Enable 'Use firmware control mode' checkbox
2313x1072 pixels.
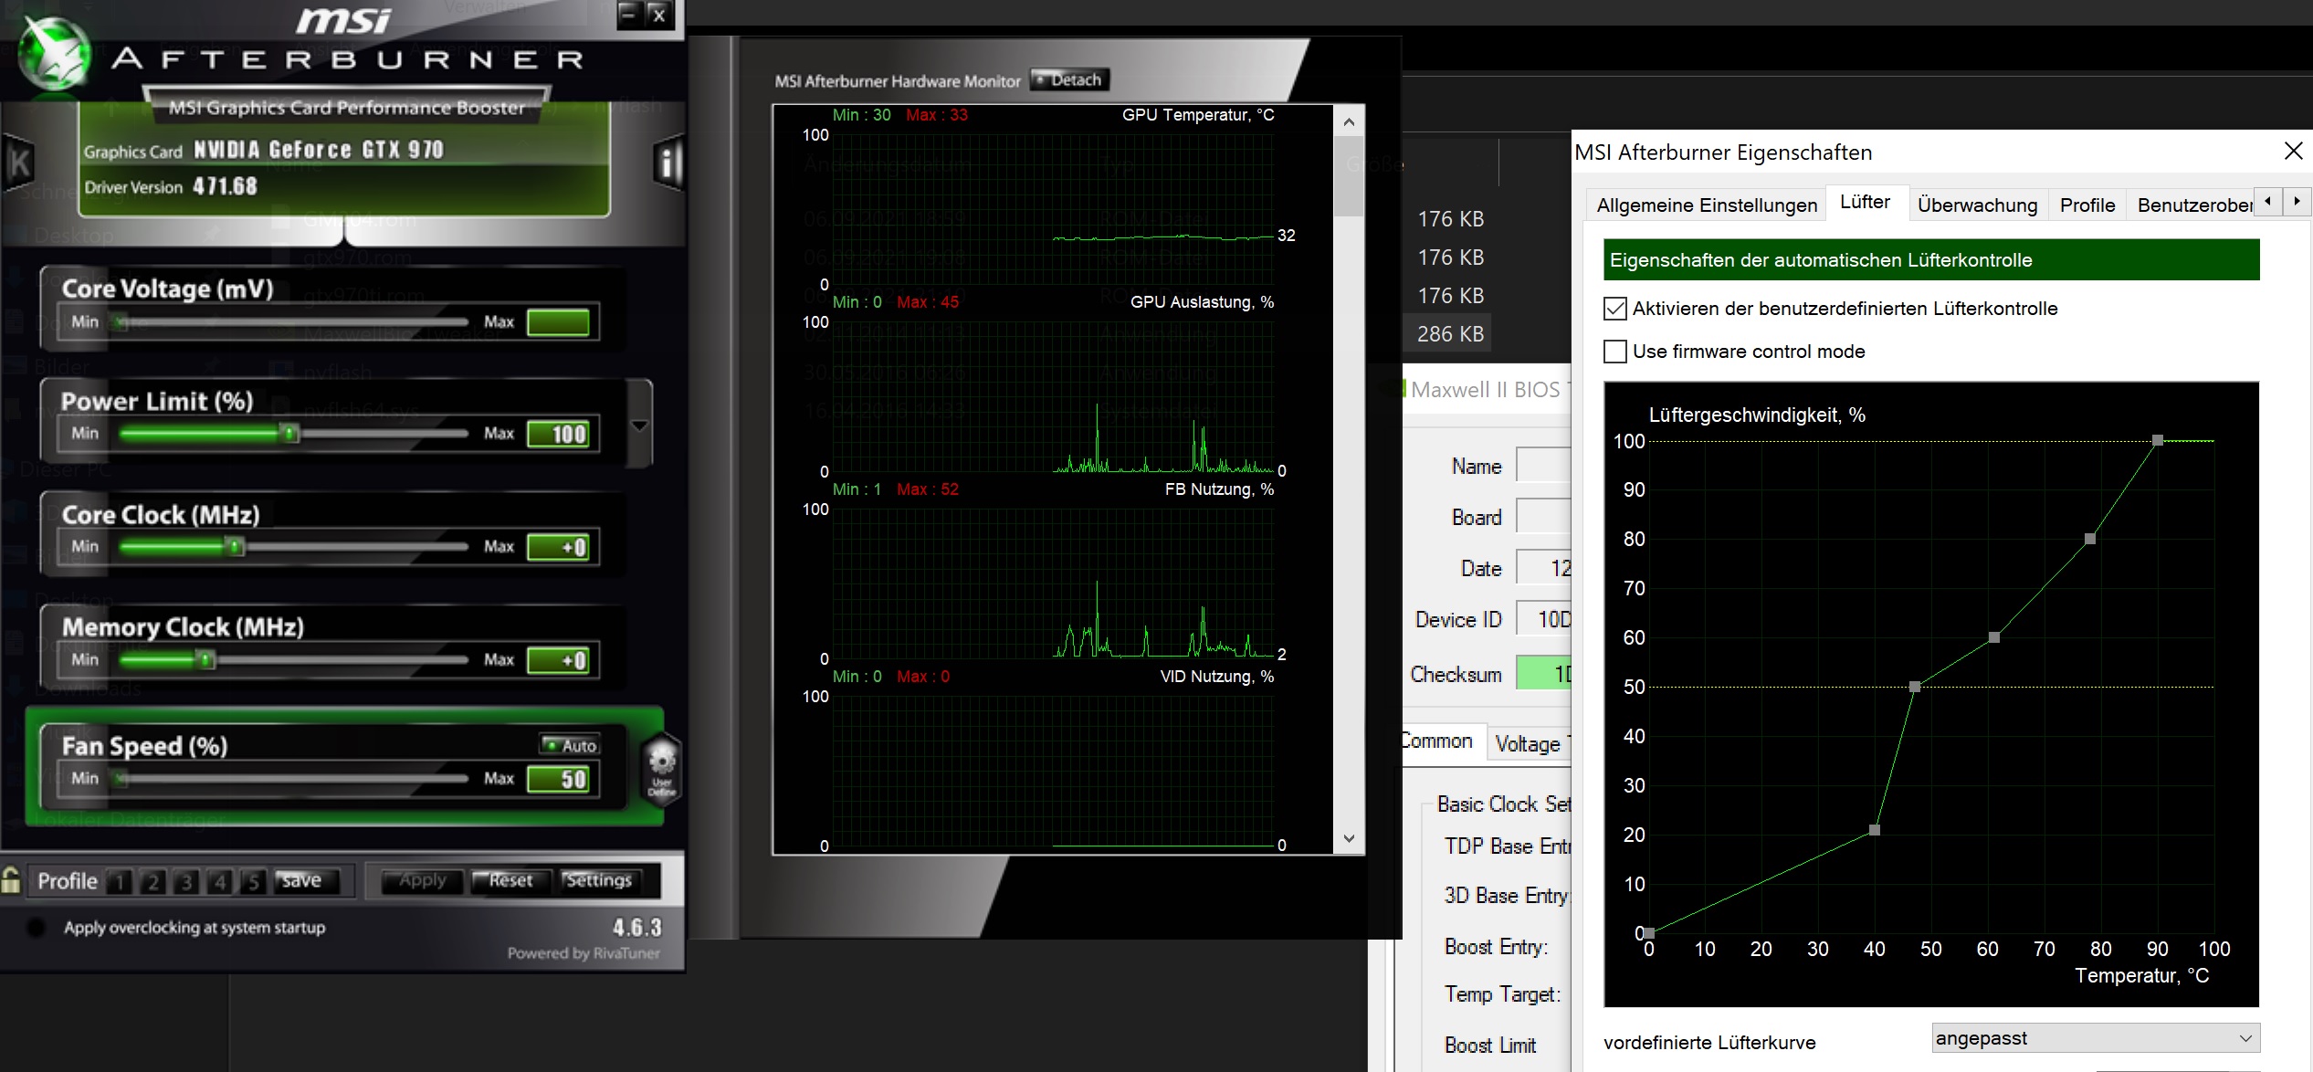(1614, 352)
